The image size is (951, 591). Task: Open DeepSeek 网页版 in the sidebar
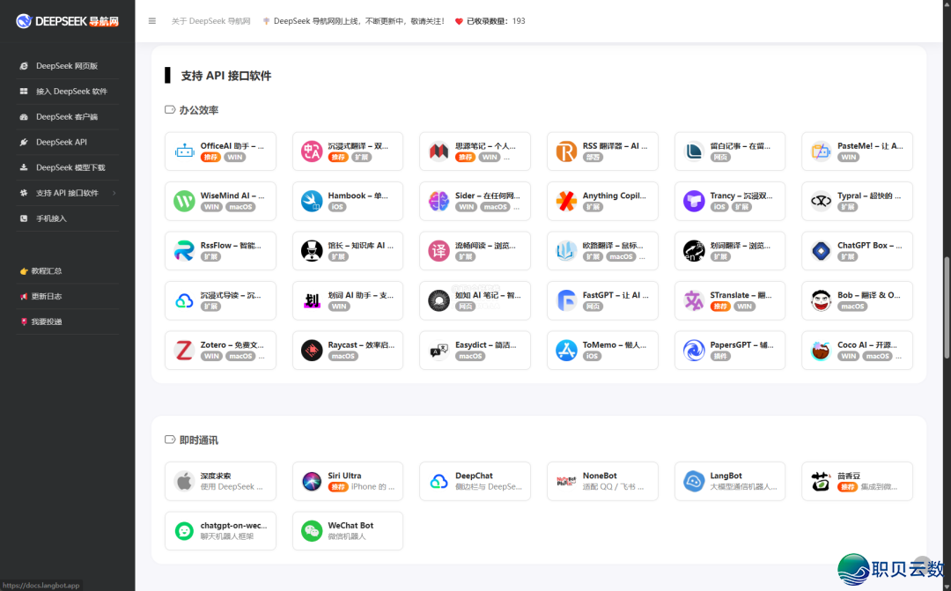(67, 66)
